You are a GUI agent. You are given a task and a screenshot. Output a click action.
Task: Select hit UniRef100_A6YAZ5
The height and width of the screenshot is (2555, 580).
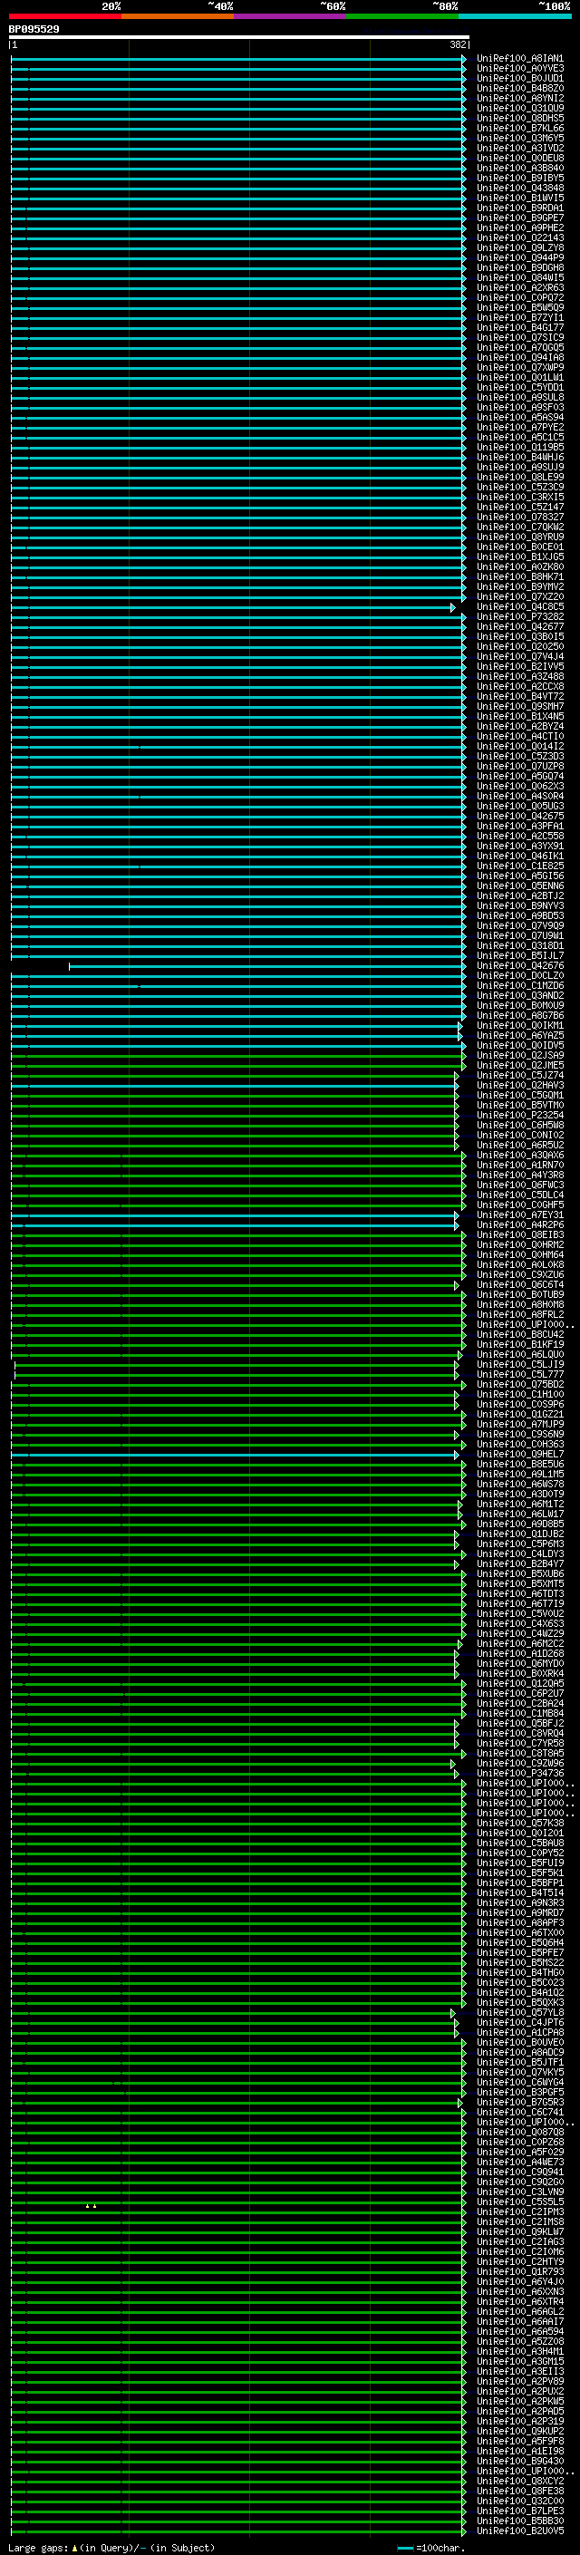[519, 1035]
